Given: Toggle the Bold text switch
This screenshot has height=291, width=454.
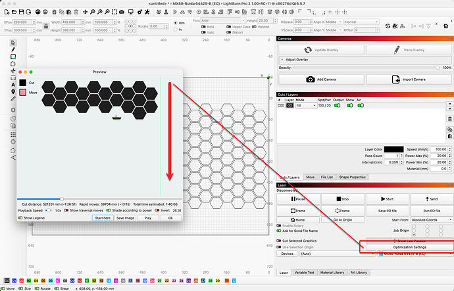Looking at the screenshot, I should [203, 26].
